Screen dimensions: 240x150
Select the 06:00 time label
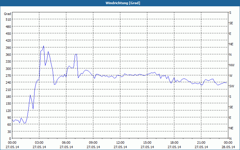tap(66, 143)
